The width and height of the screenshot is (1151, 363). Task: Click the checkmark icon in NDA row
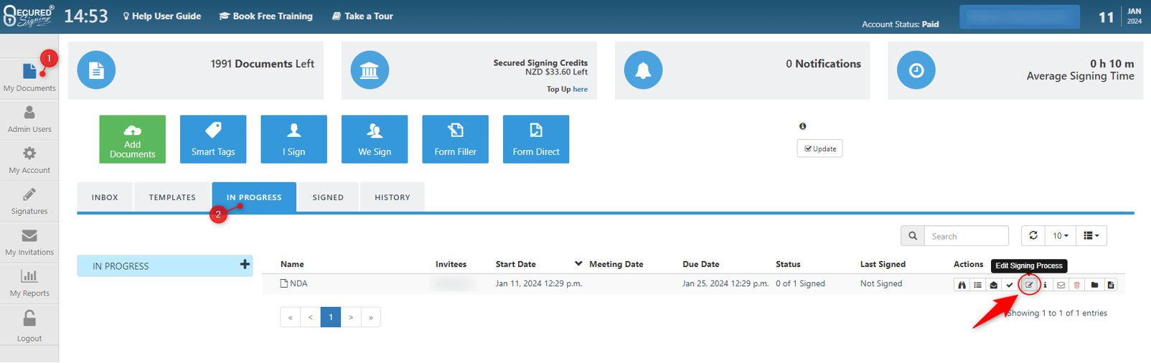1010,285
